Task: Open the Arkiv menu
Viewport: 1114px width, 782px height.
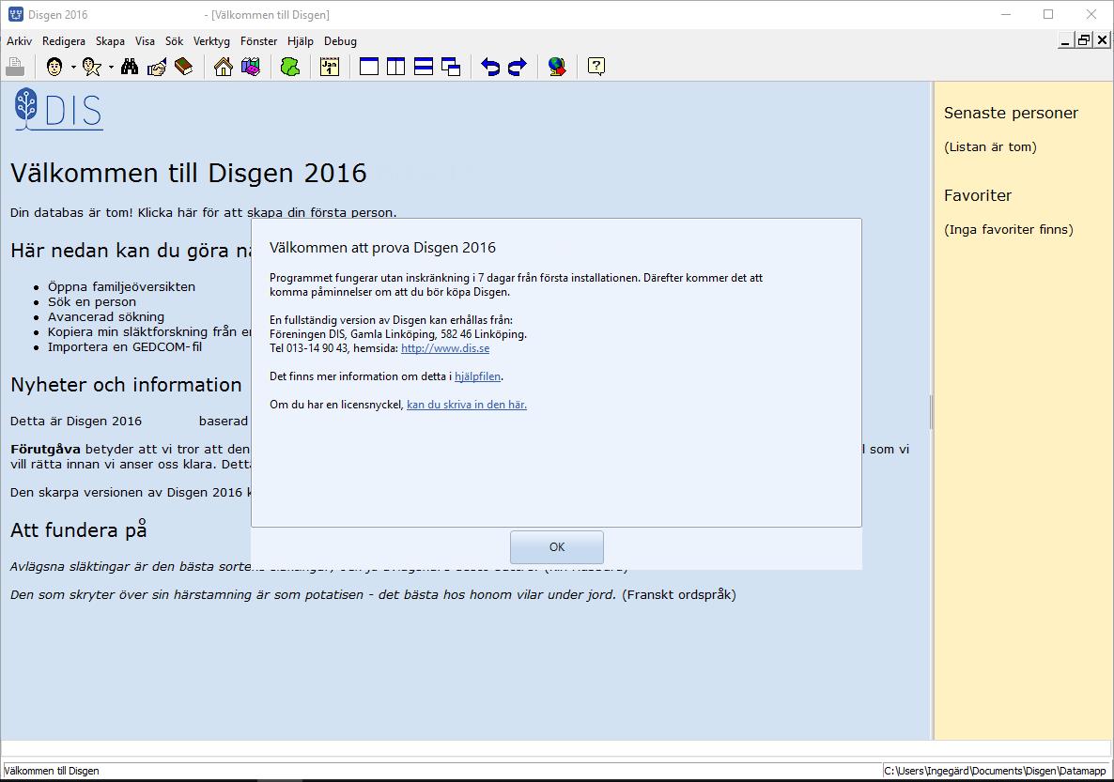Action: coord(19,41)
